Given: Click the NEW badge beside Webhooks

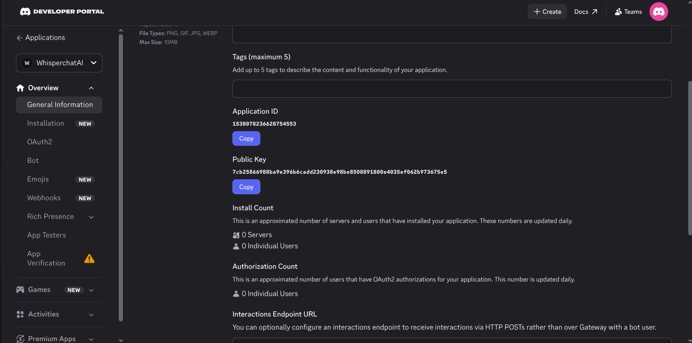Looking at the screenshot, I should coord(85,198).
